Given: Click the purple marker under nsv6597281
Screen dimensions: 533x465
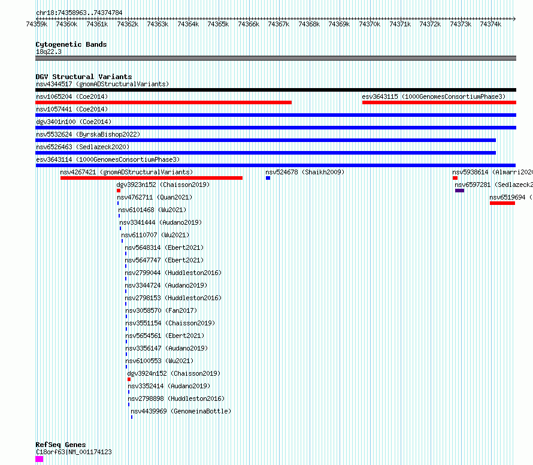Looking at the screenshot, I should click(x=459, y=191).
